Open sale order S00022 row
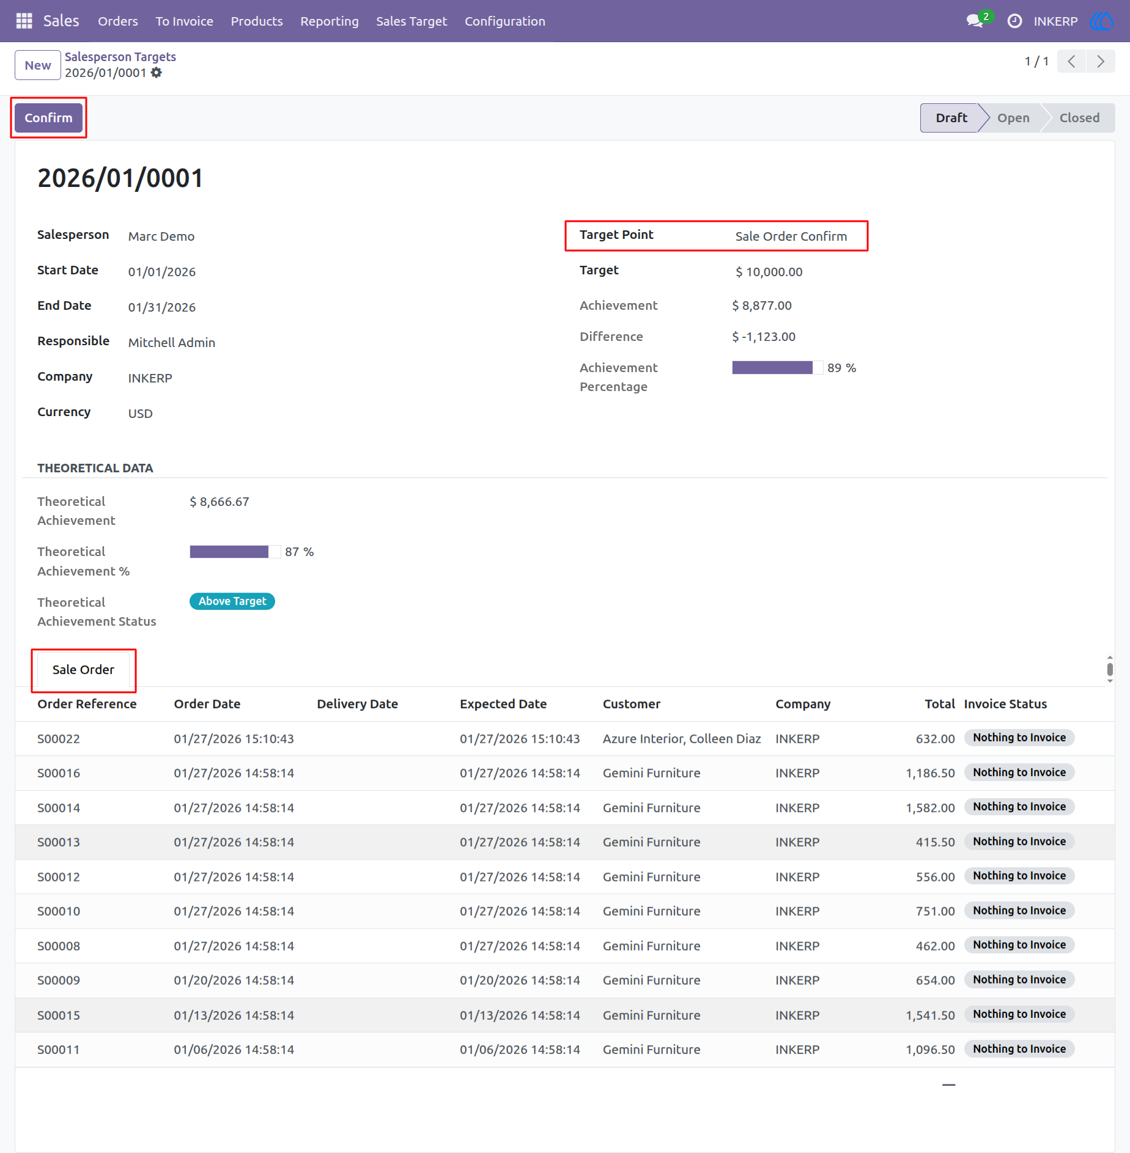This screenshot has height=1153, width=1130. pos(564,739)
